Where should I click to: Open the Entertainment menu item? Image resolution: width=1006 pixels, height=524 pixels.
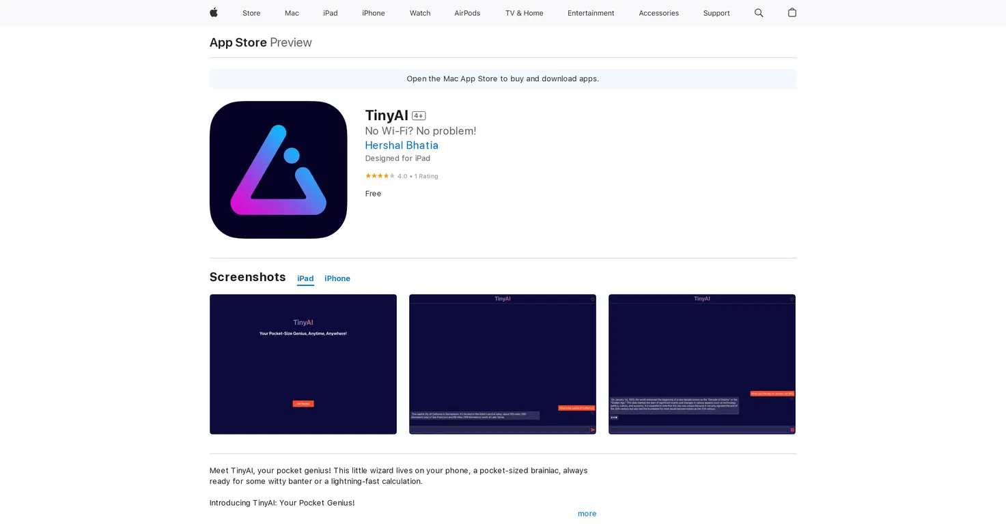[x=591, y=13]
